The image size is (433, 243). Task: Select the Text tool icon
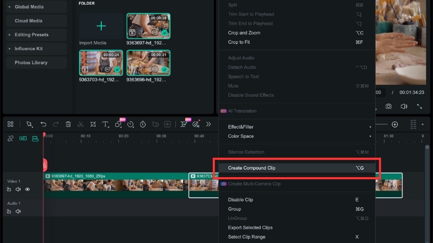pyautogui.click(x=106, y=124)
